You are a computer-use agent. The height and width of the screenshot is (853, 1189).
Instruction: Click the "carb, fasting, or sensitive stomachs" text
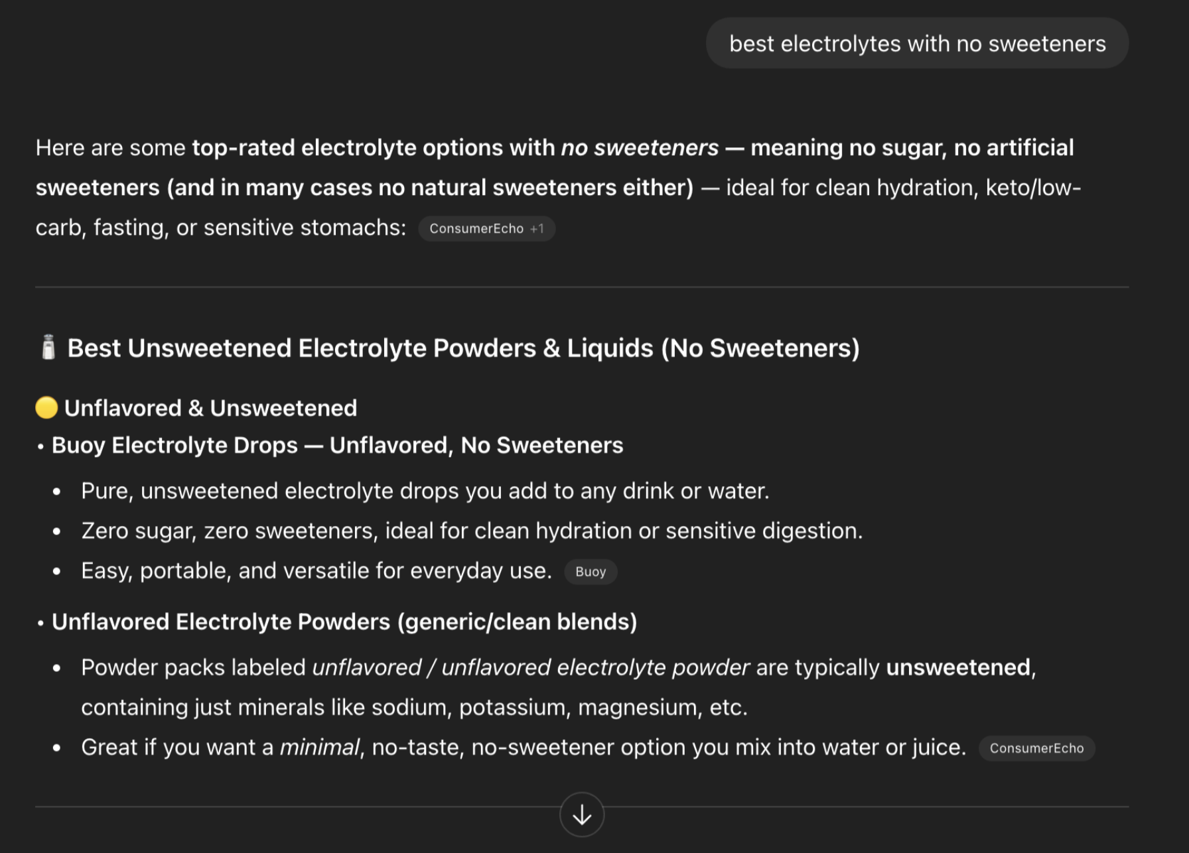[220, 228]
